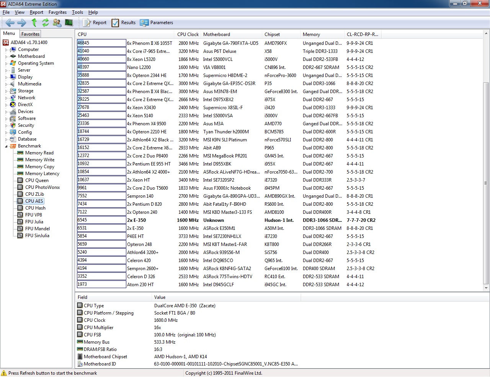This screenshot has width=490, height=377.
Task: Expand the Multimedia tree node
Action: (6, 84)
